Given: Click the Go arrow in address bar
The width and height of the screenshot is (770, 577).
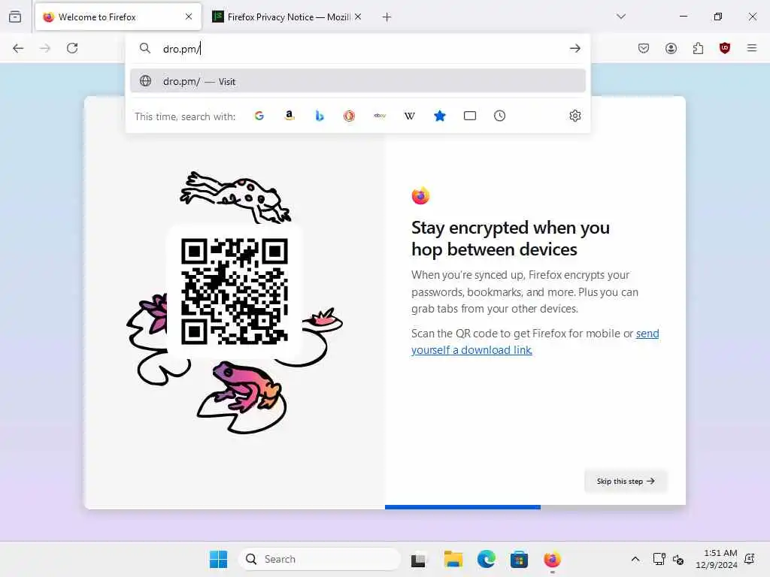Looking at the screenshot, I should pyautogui.click(x=574, y=48).
